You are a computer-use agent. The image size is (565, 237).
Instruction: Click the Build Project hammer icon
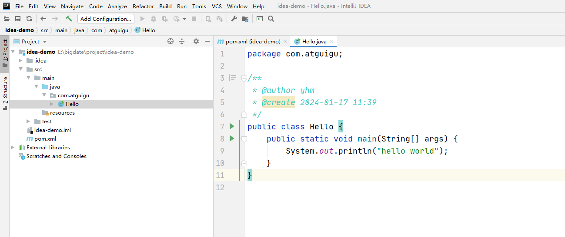click(x=69, y=19)
